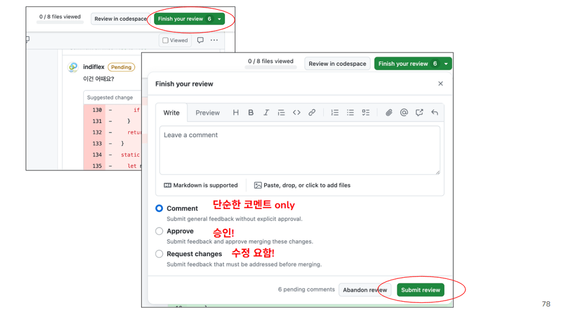Viewport: 562px width, 314px height.
Task: Expand dropdown arrow on front Finish your review
Action: (x=446, y=64)
